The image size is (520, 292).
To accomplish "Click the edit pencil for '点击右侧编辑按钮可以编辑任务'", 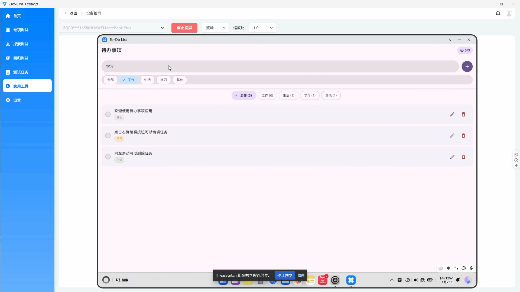I will coord(452,135).
